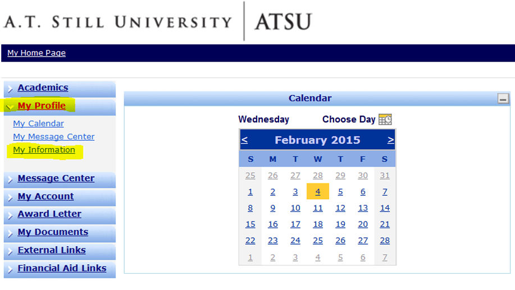This screenshot has width=515, height=290.
Task: Go to previous month arrow
Action: pyautogui.click(x=244, y=140)
